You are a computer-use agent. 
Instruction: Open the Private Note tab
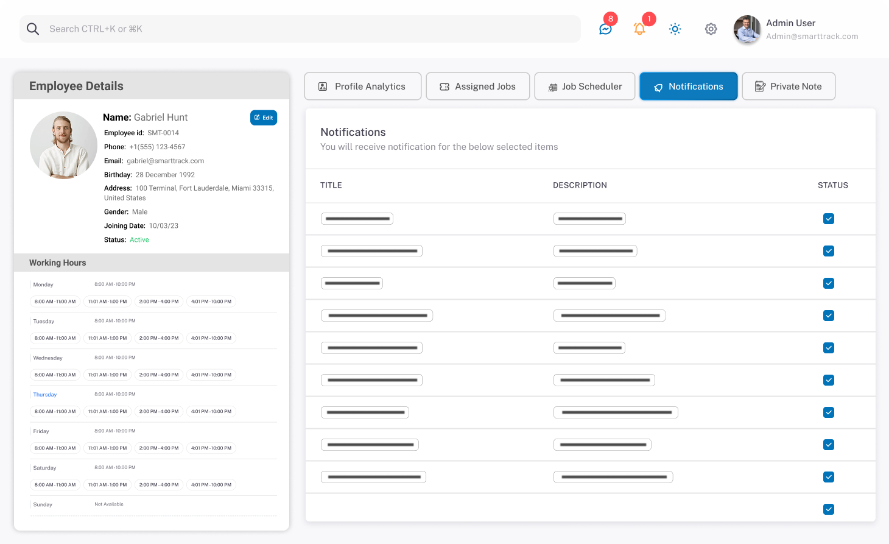pos(788,87)
